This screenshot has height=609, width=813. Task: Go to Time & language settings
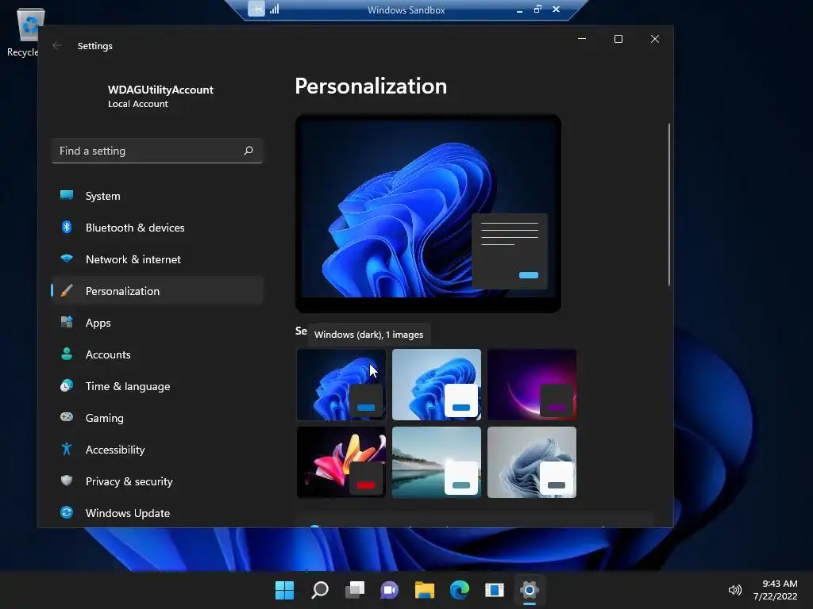[157, 386]
